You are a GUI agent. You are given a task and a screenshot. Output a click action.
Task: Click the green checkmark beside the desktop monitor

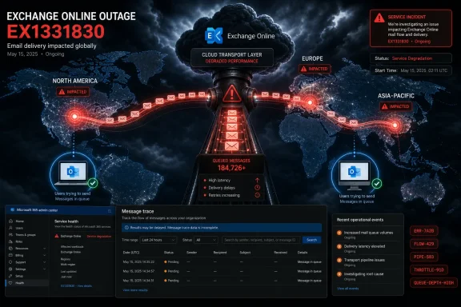click(377, 184)
